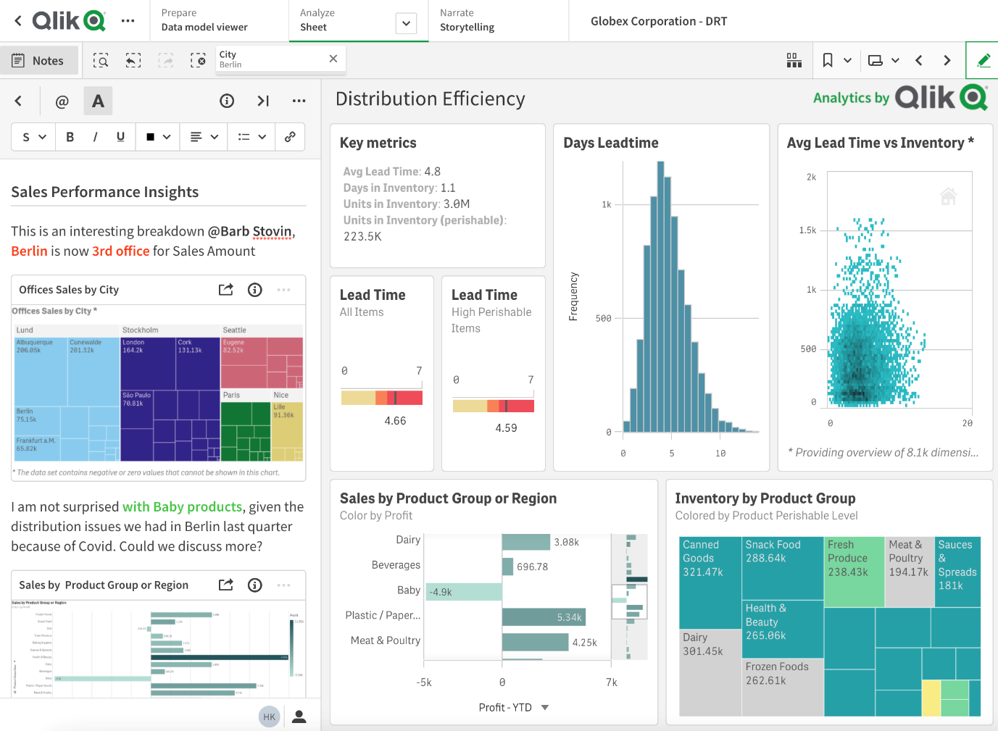This screenshot has height=731, width=998.
Task: Remove the City Berlin selection
Action: coord(333,59)
